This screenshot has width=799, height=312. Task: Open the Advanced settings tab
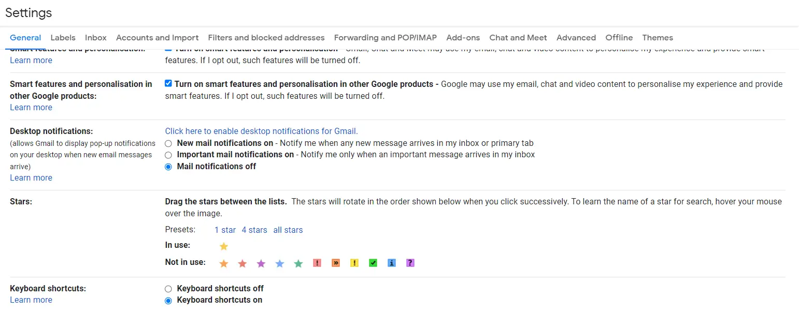(576, 37)
